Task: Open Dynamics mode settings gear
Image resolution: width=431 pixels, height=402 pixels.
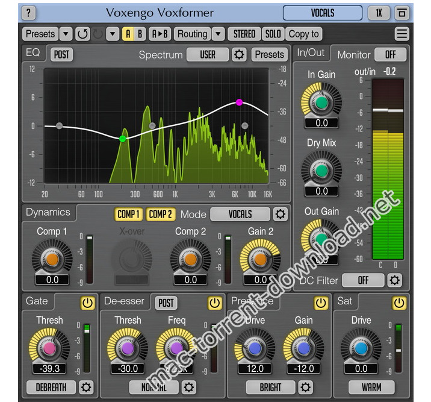Action: click(280, 214)
